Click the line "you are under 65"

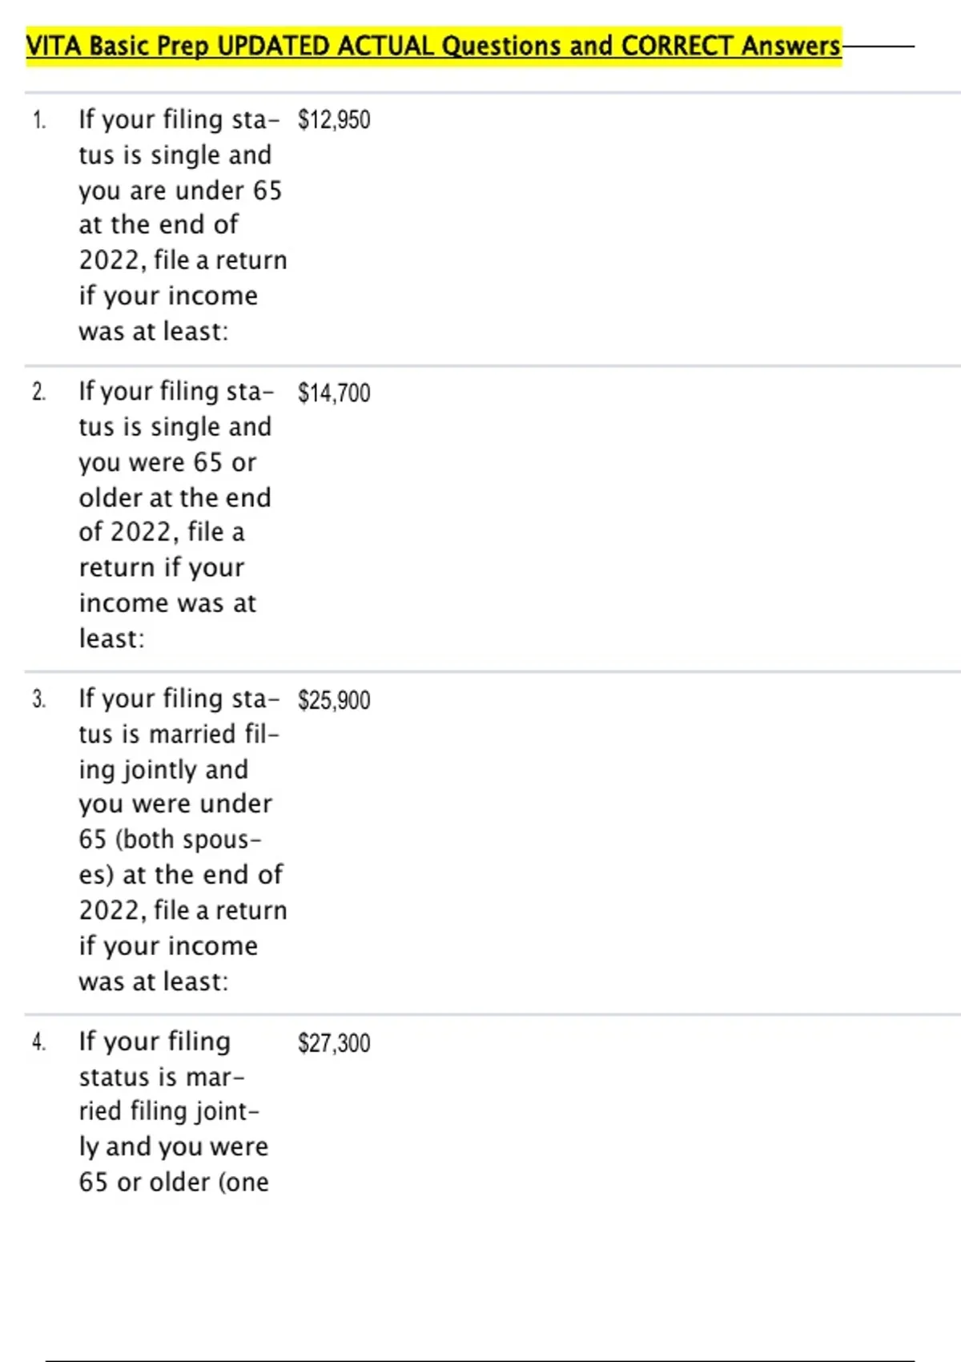(x=180, y=191)
